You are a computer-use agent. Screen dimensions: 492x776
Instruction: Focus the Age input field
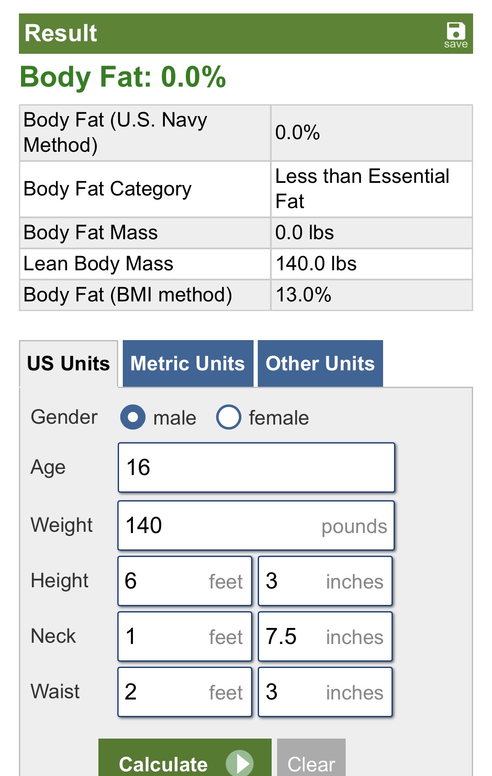(257, 467)
